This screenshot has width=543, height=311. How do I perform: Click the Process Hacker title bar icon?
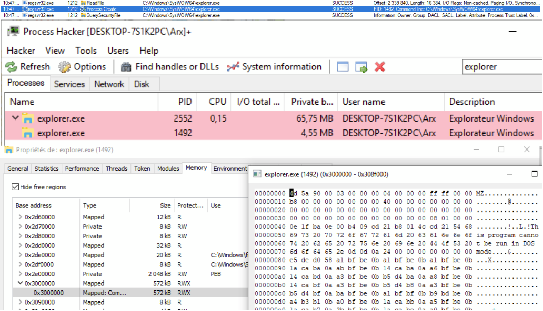pos(14,32)
